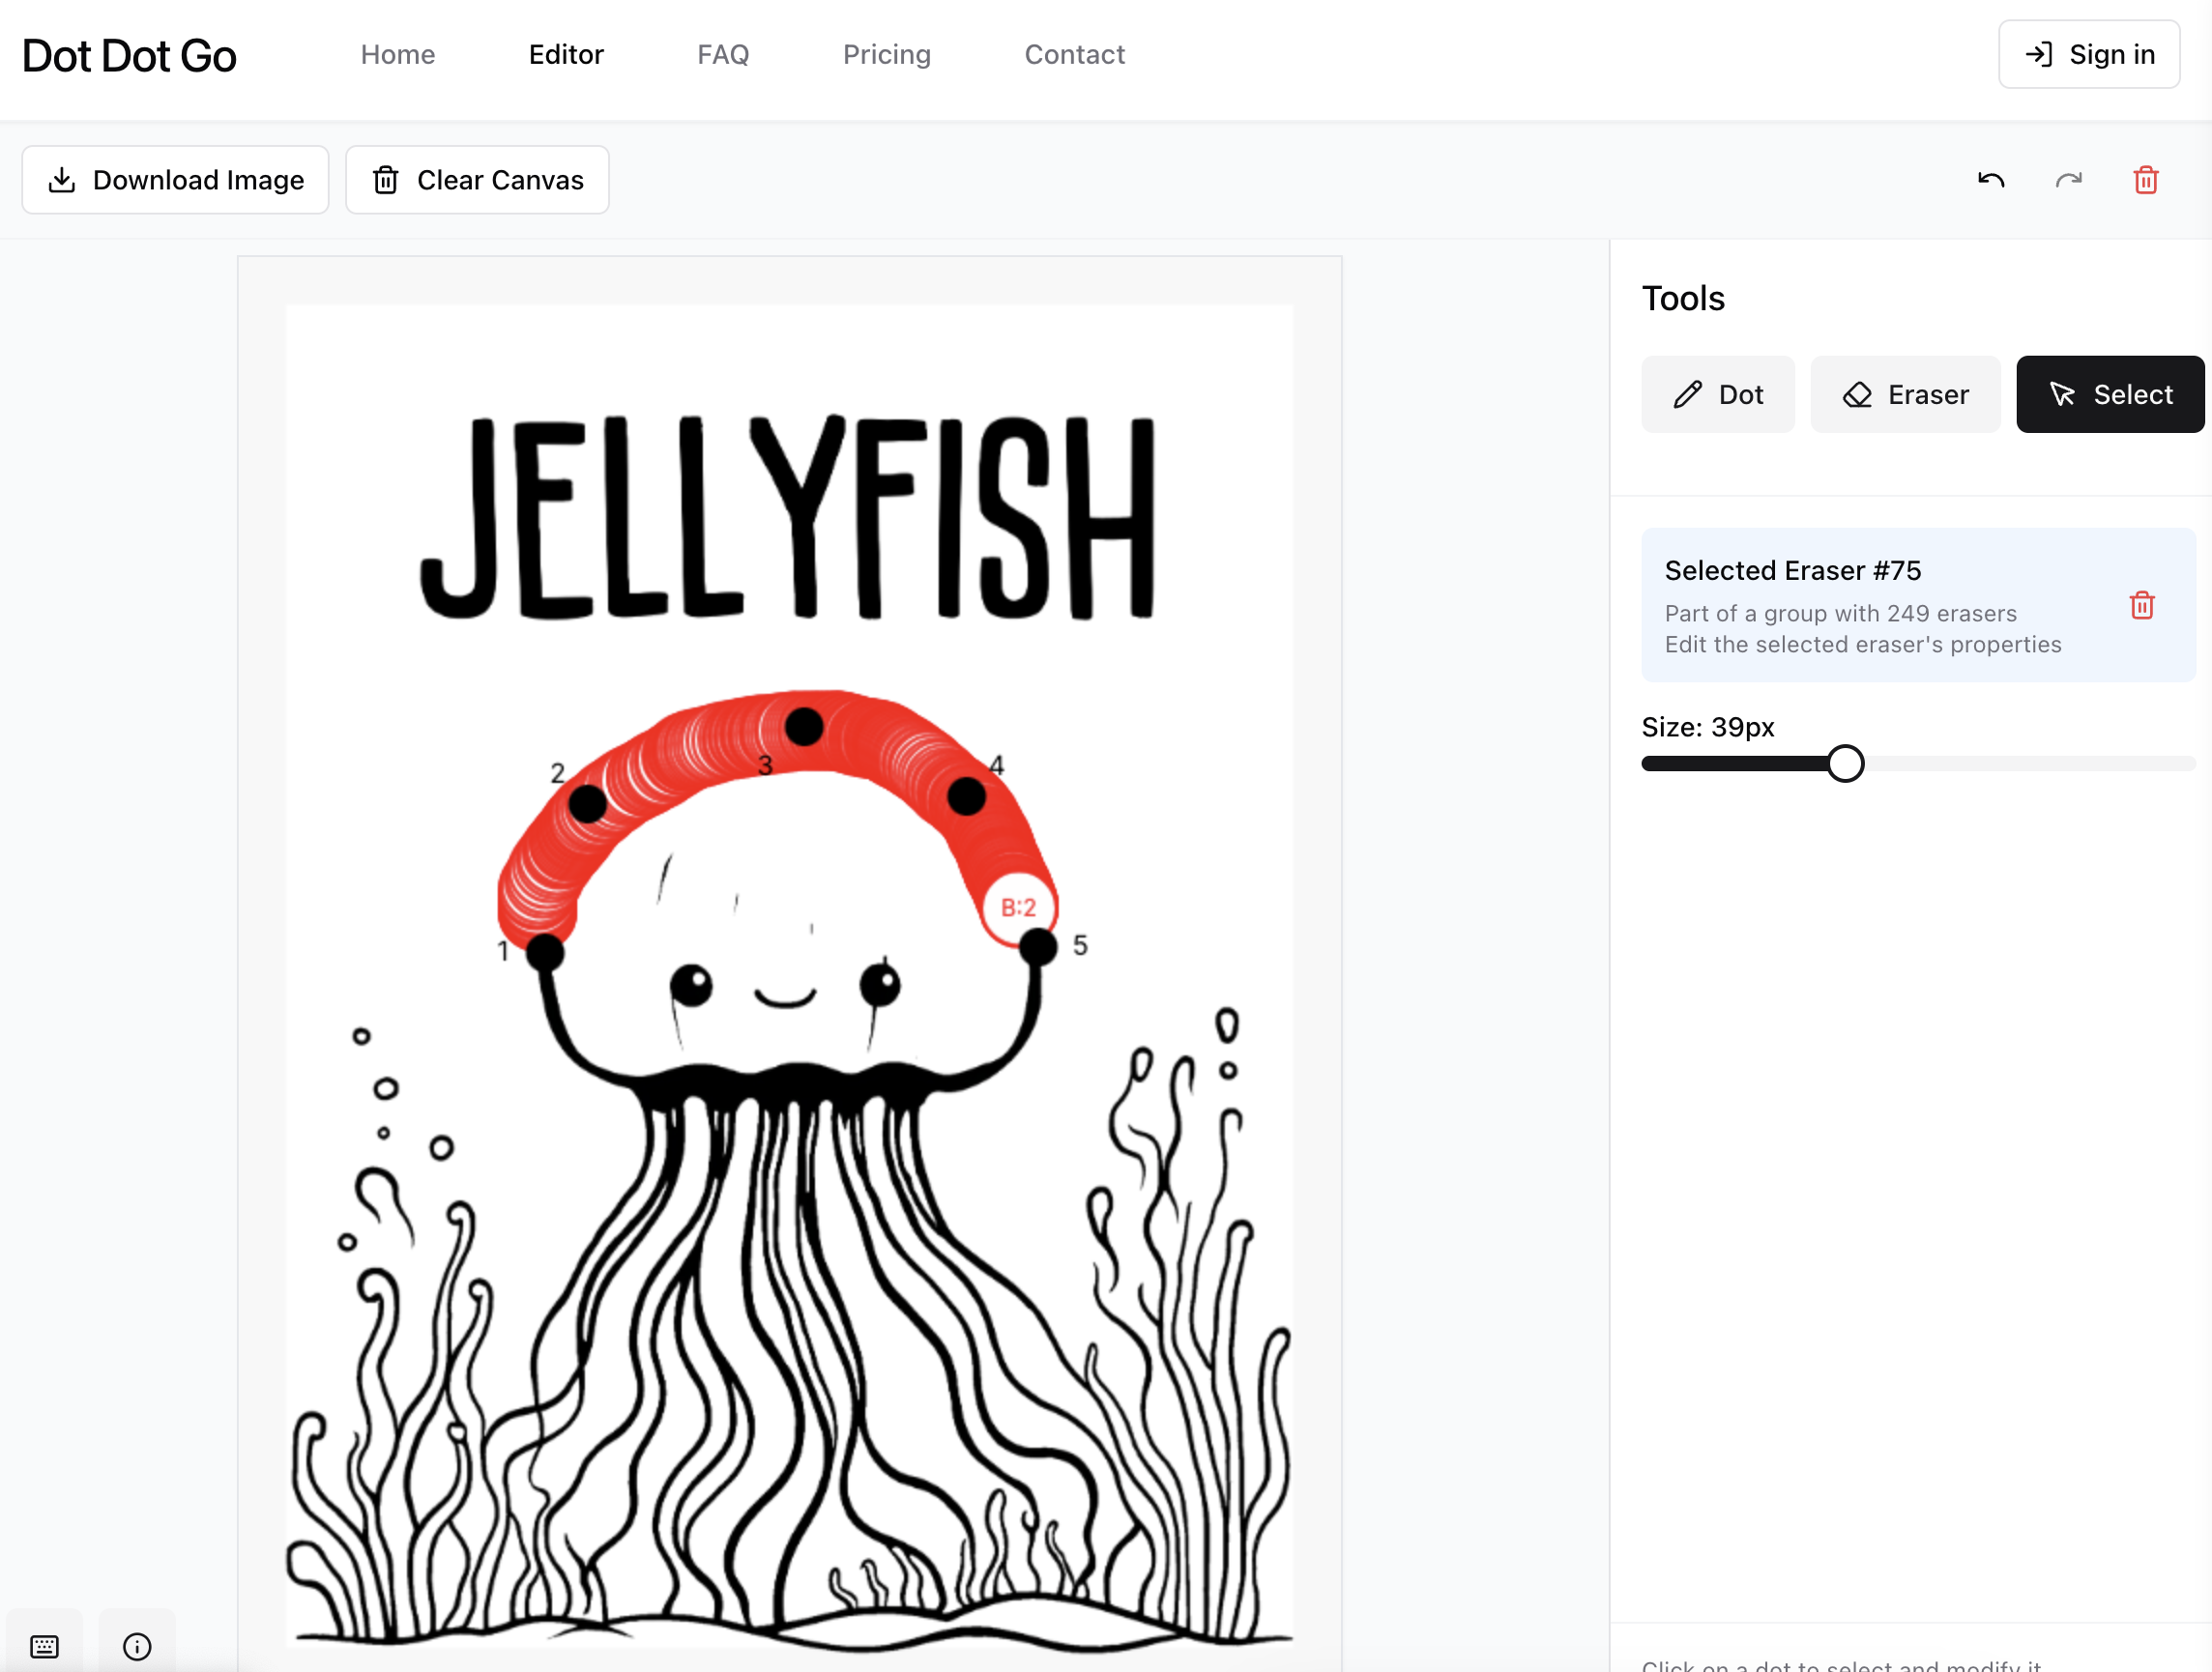The height and width of the screenshot is (1672, 2212).
Task: Open the keyboard shortcuts icon
Action: click(44, 1645)
